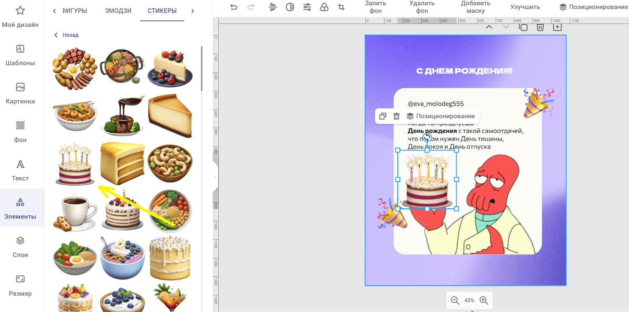Add the bowl of cashew nuts sticker

pyautogui.click(x=170, y=163)
